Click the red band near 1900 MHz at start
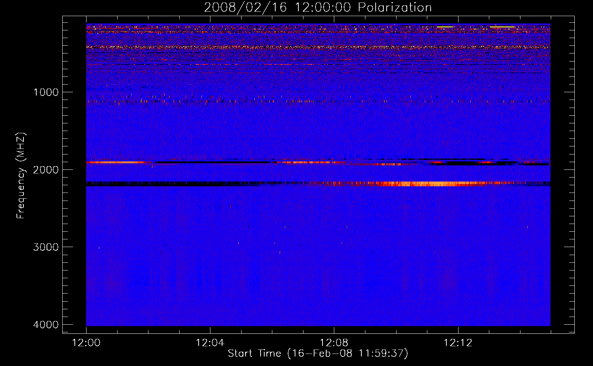This screenshot has height=366, width=593. pos(117,162)
